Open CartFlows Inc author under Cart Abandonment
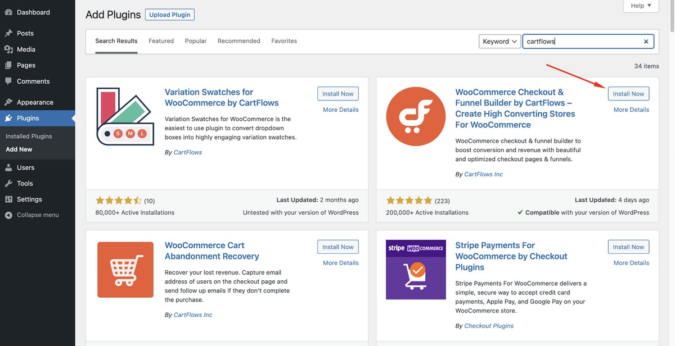675x346 pixels. (x=193, y=315)
